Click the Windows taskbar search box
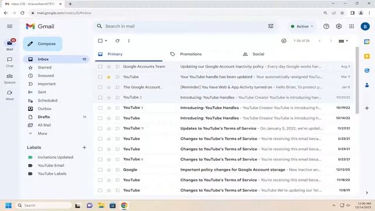The height and width of the screenshot is (211, 375). pos(43,206)
